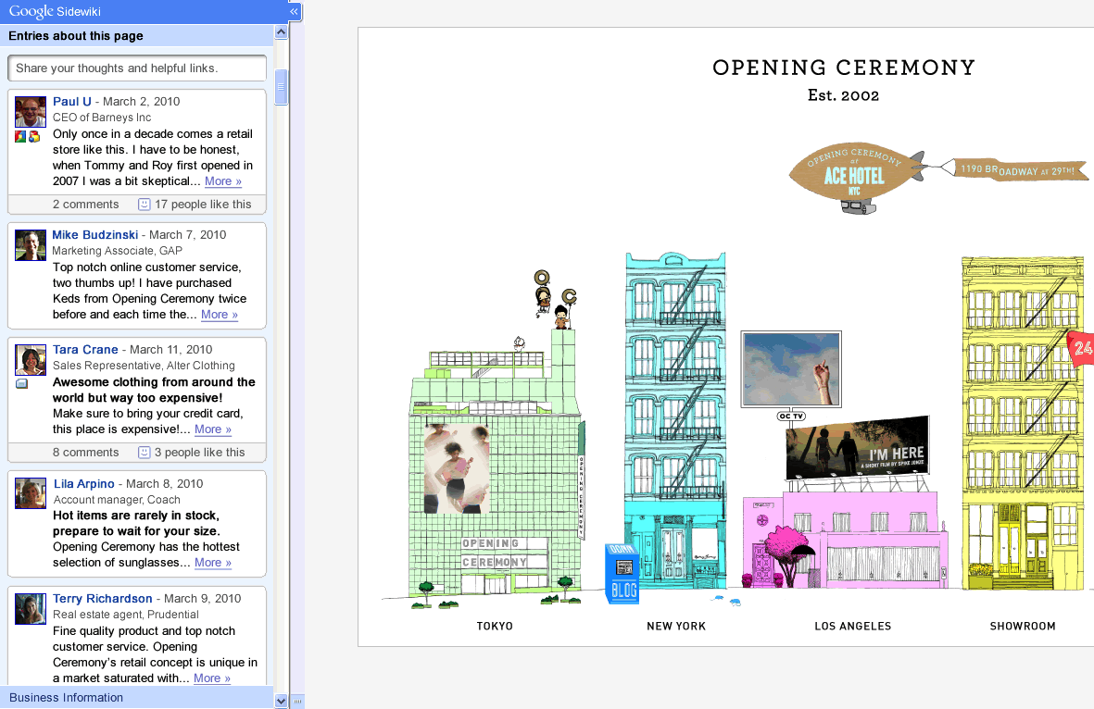Select the yellow Showroom building

tap(1023, 423)
